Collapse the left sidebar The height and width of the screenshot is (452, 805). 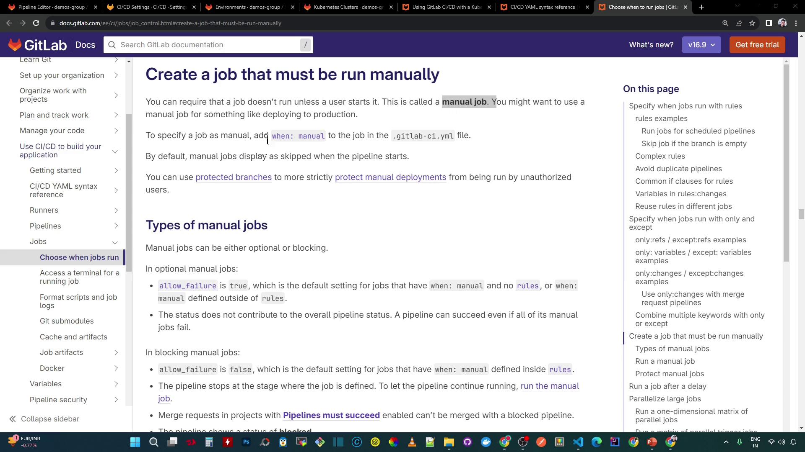(x=44, y=419)
